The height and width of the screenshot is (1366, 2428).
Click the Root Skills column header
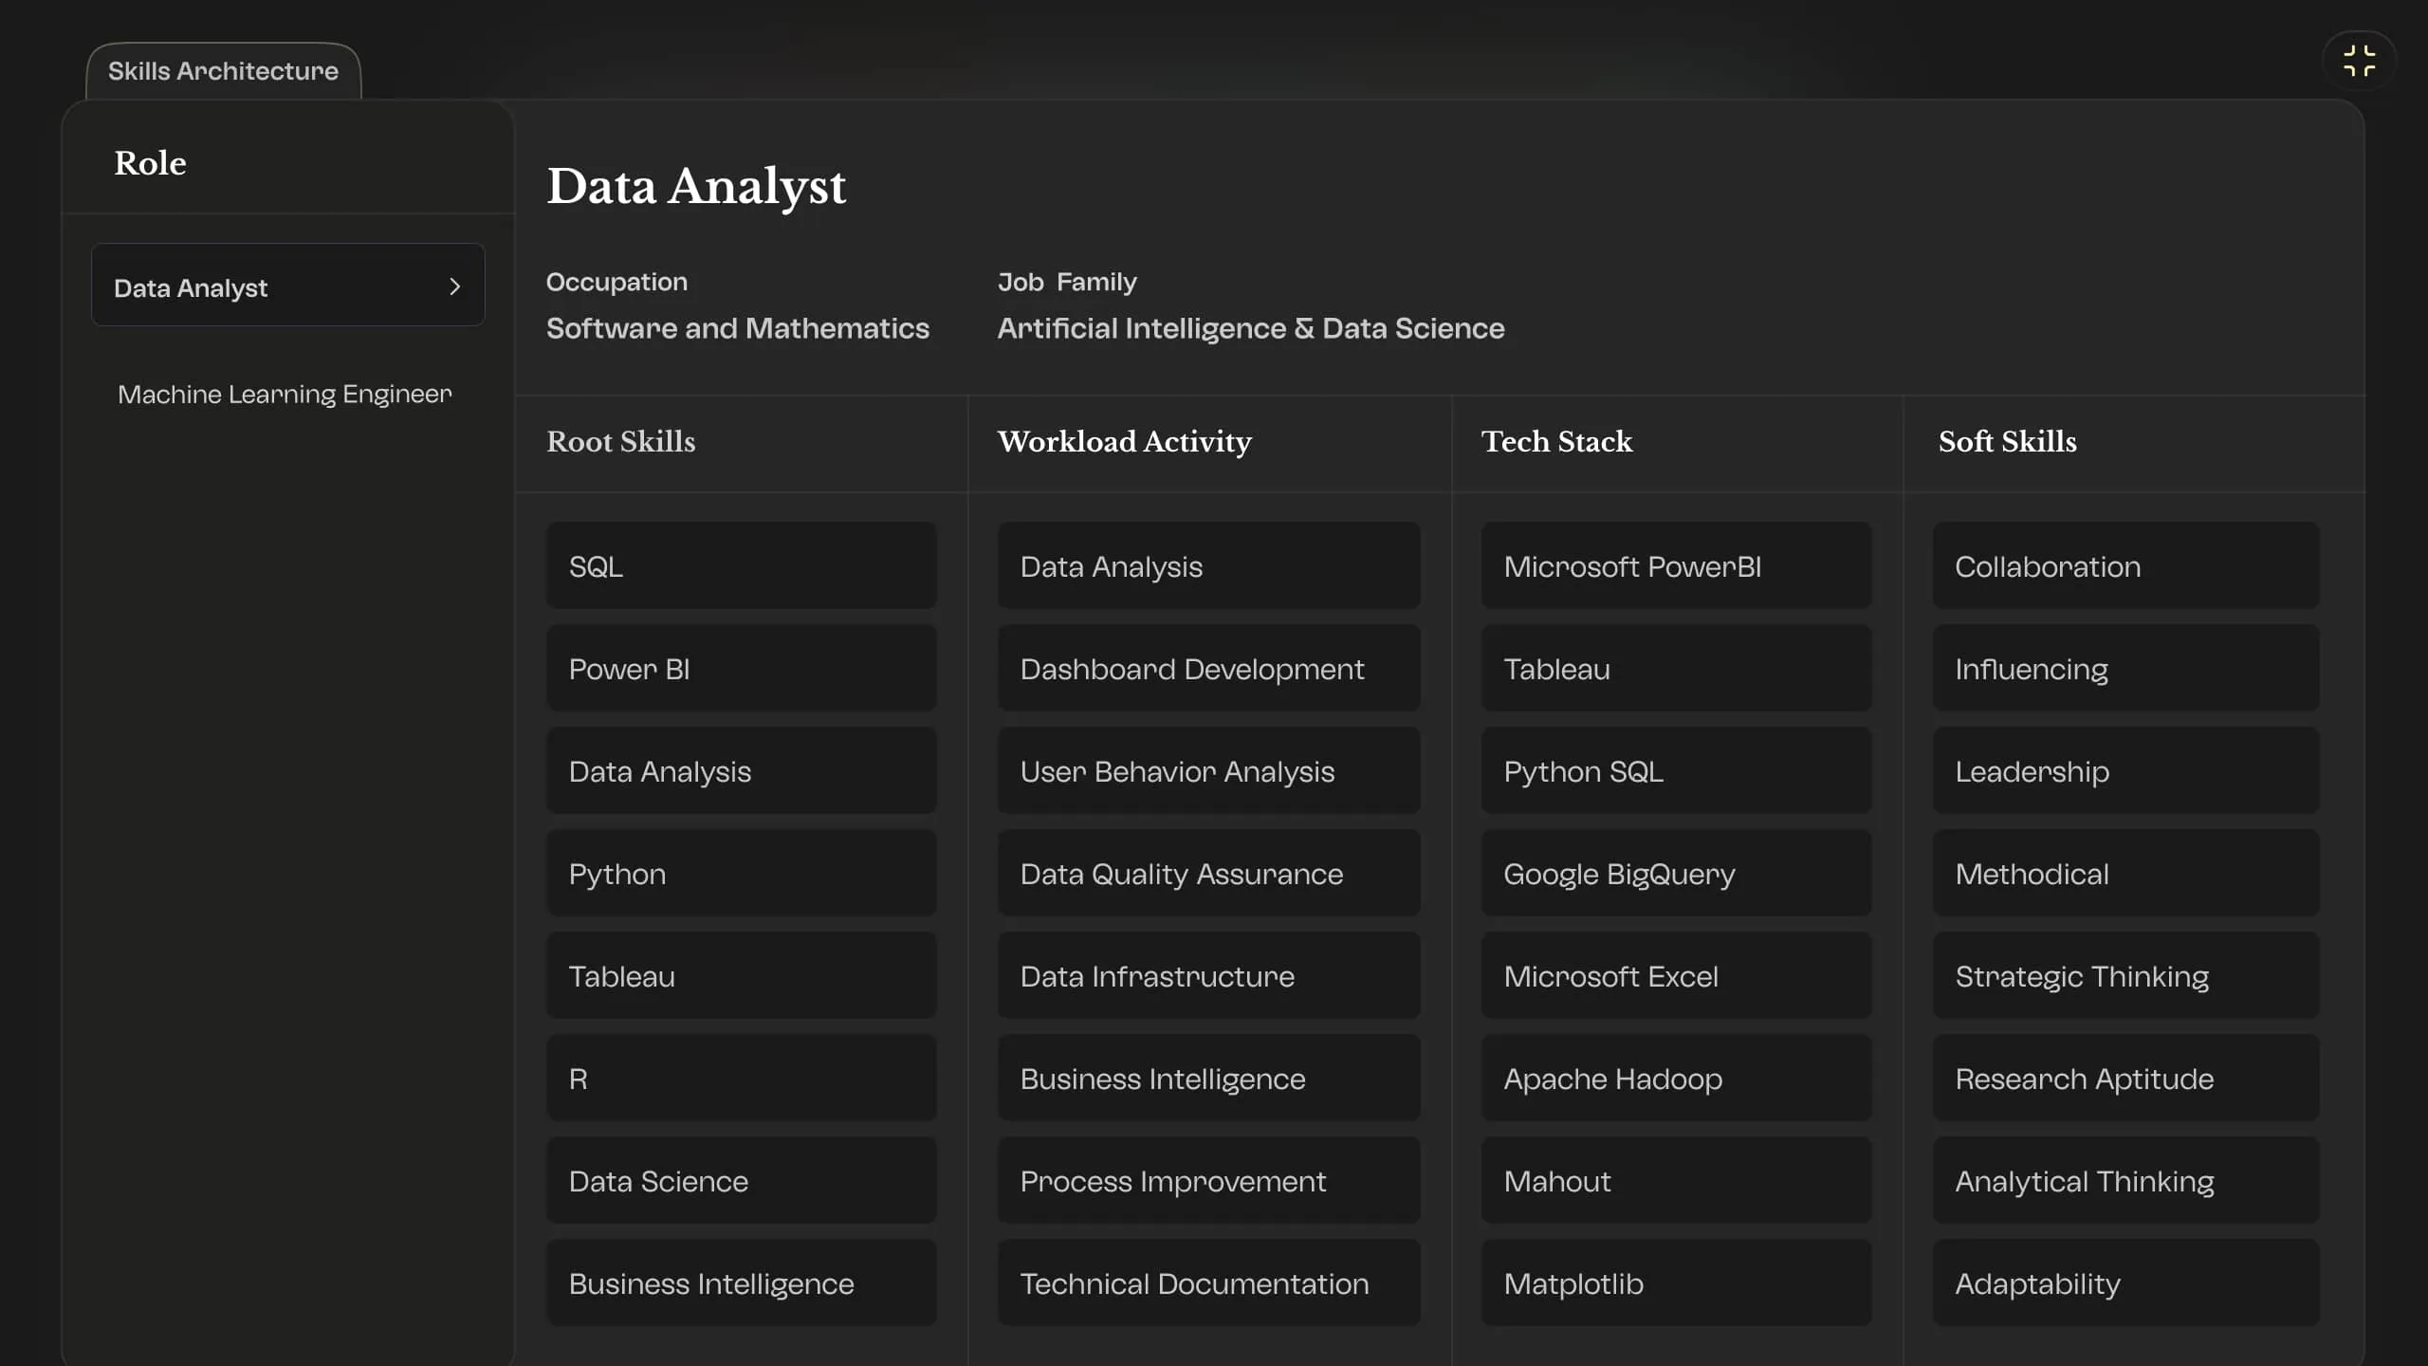click(620, 442)
